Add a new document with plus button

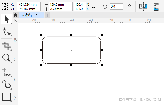[47, 15]
